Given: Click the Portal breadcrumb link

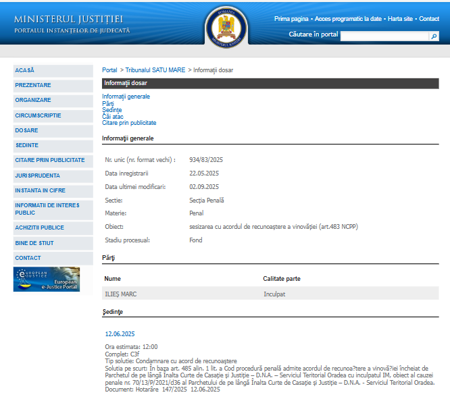Looking at the screenshot, I should [x=109, y=70].
